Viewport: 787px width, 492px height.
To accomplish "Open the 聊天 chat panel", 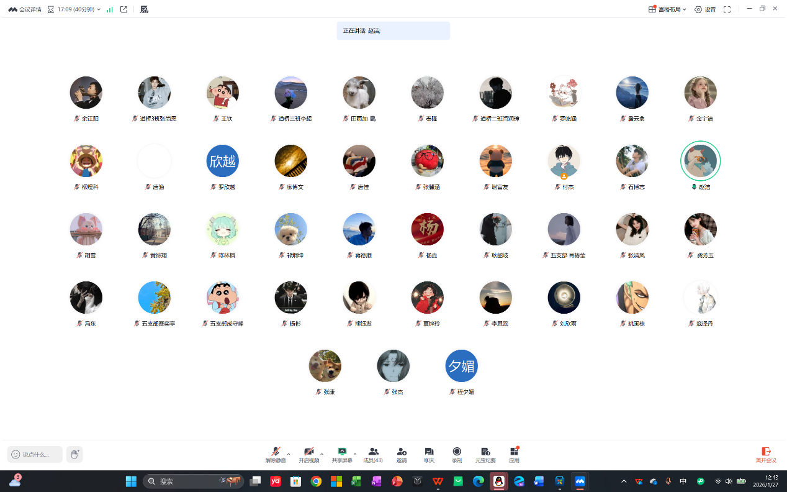I will coord(429,454).
